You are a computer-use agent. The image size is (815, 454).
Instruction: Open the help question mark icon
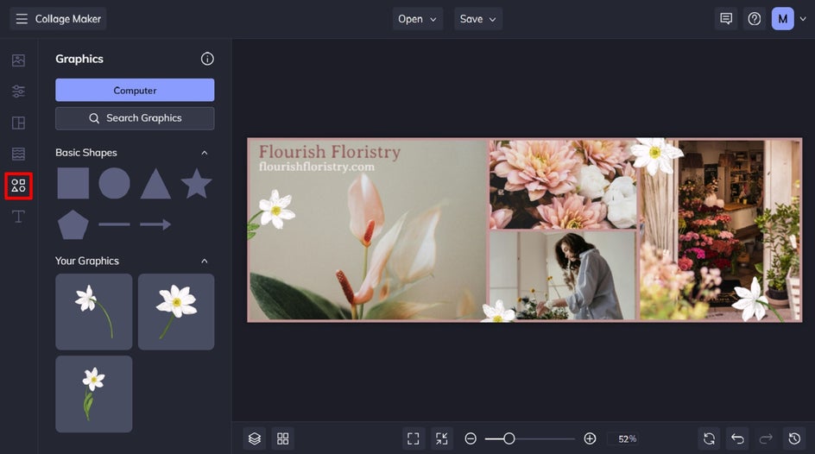click(755, 19)
